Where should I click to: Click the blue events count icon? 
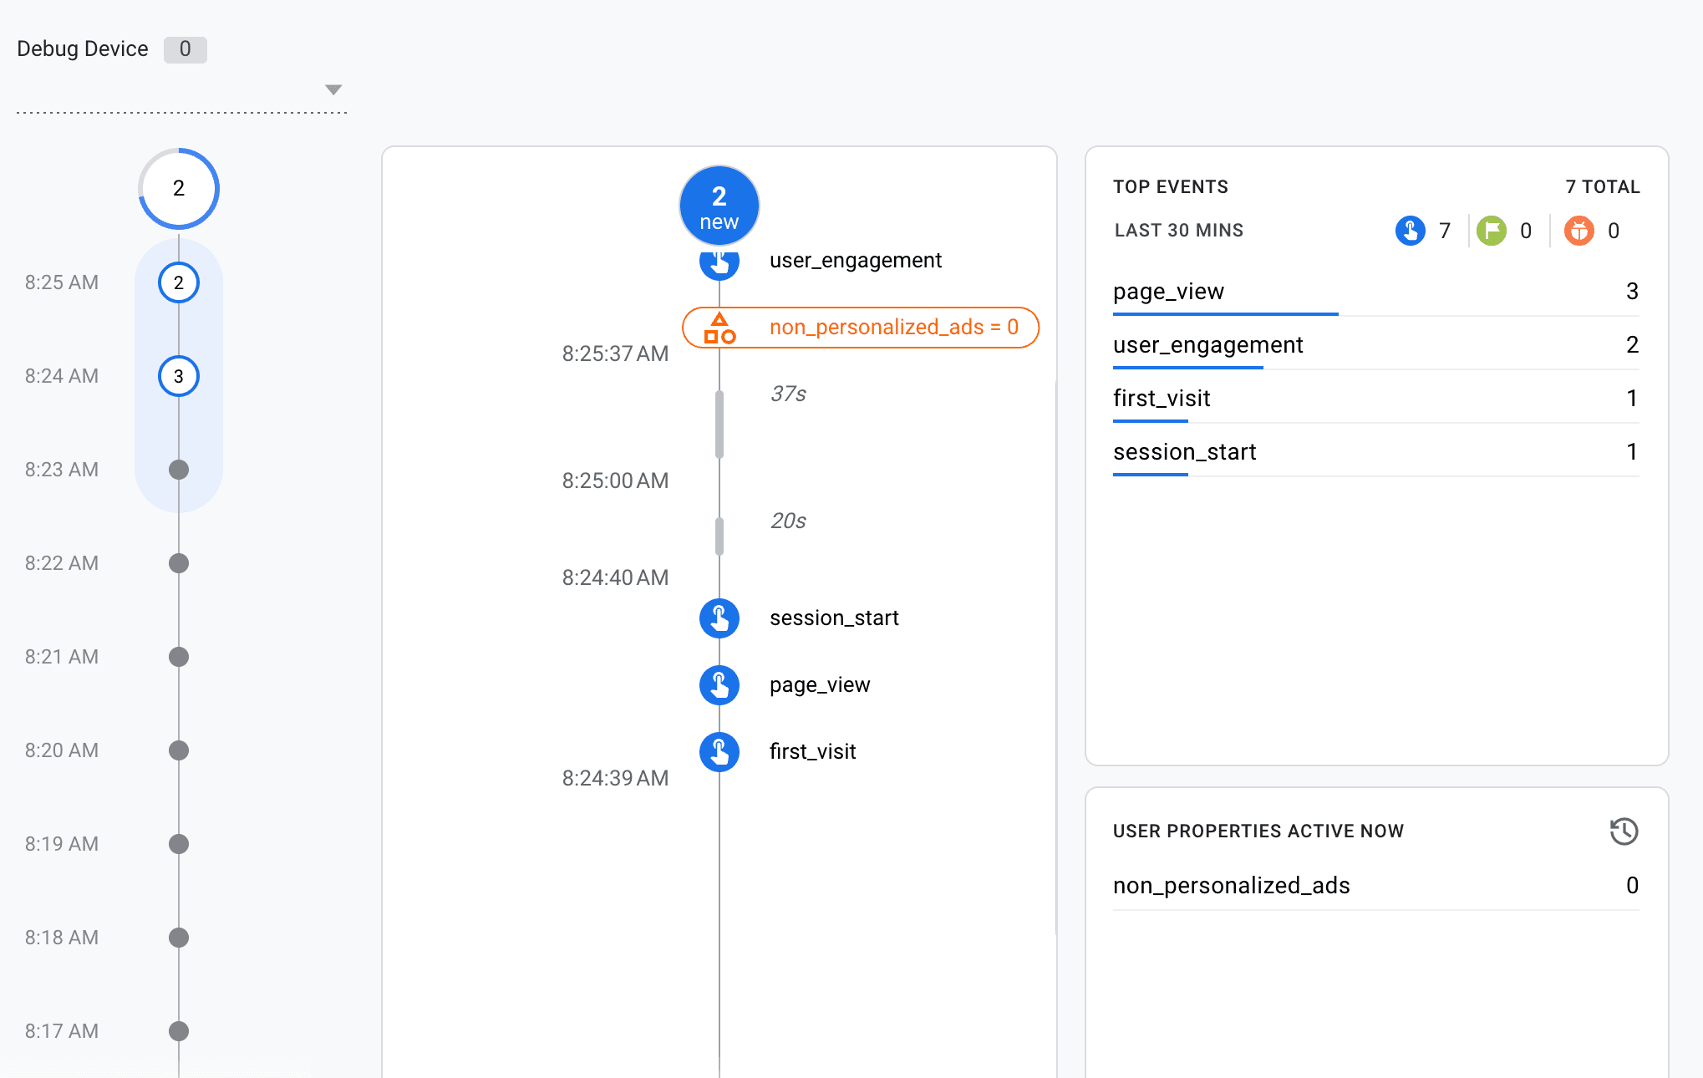1410,231
